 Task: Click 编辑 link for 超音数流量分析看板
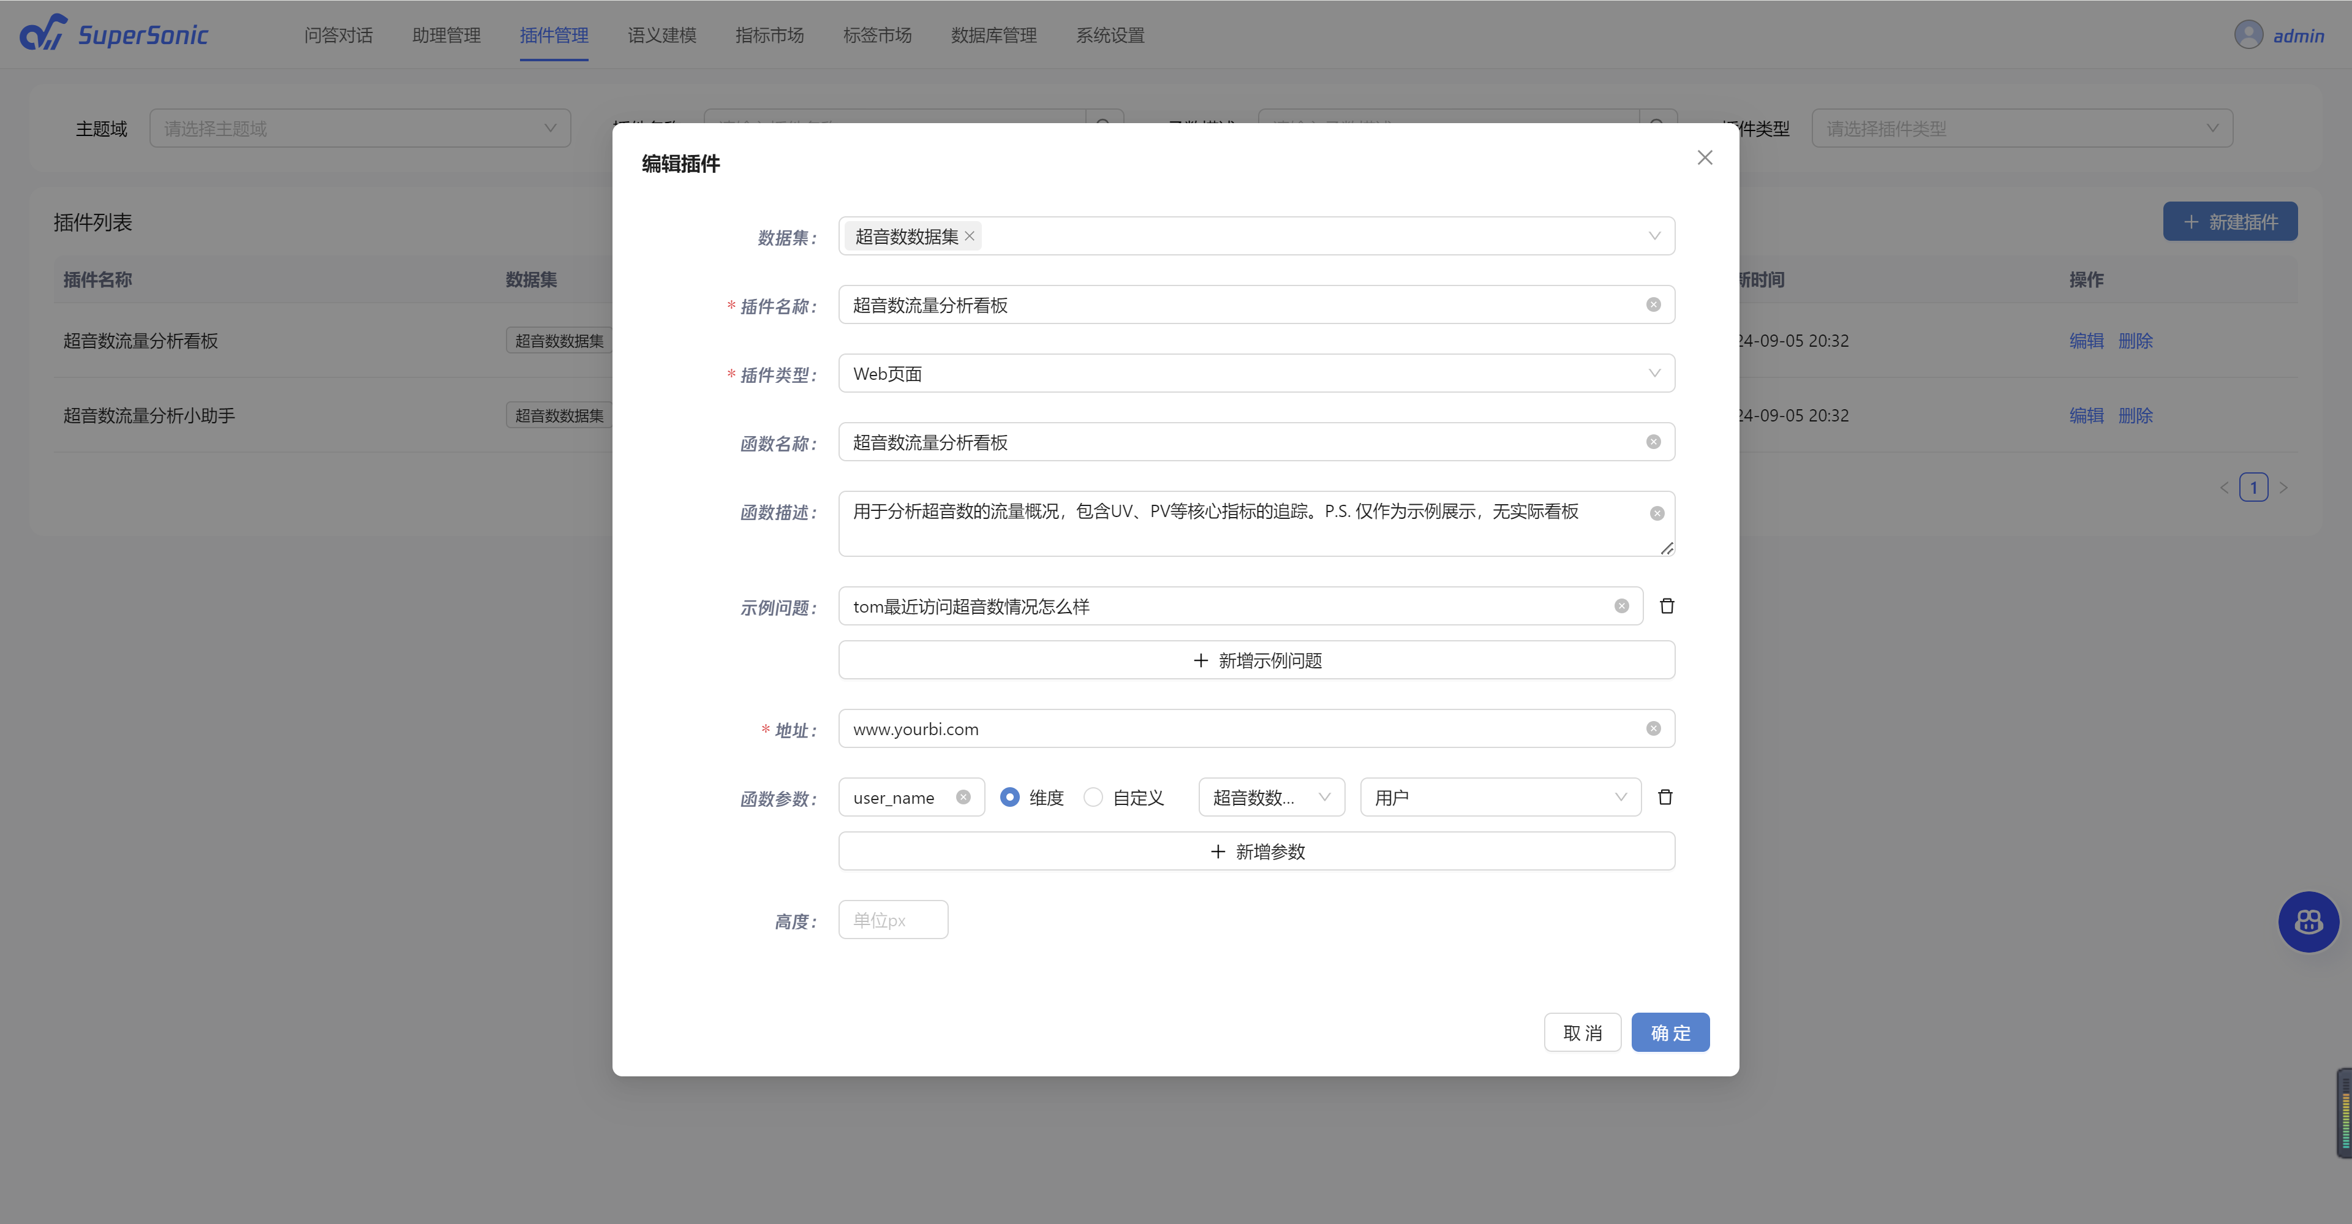(x=2086, y=341)
